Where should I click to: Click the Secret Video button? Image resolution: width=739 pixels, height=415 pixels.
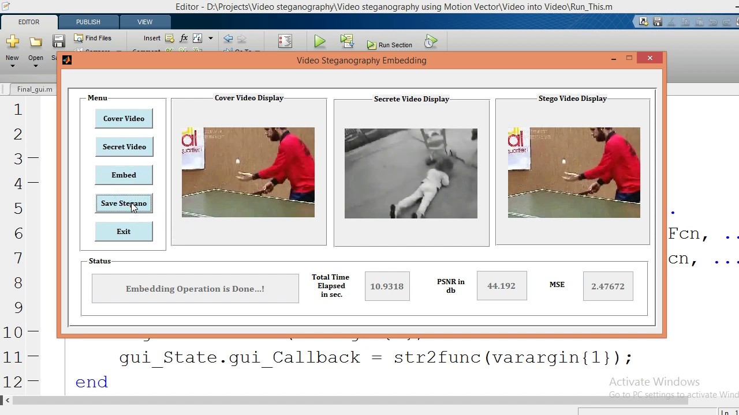pos(124,146)
